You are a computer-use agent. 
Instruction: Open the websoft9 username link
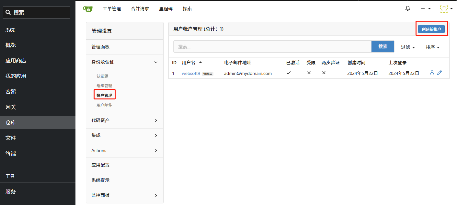[191, 73]
